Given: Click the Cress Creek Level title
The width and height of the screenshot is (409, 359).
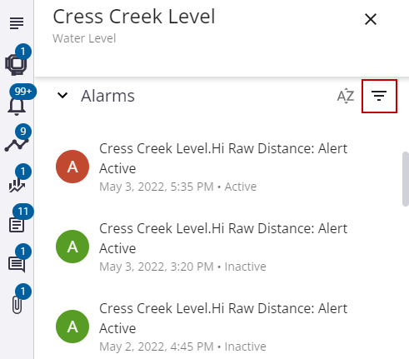Looking at the screenshot, I should tap(134, 17).
